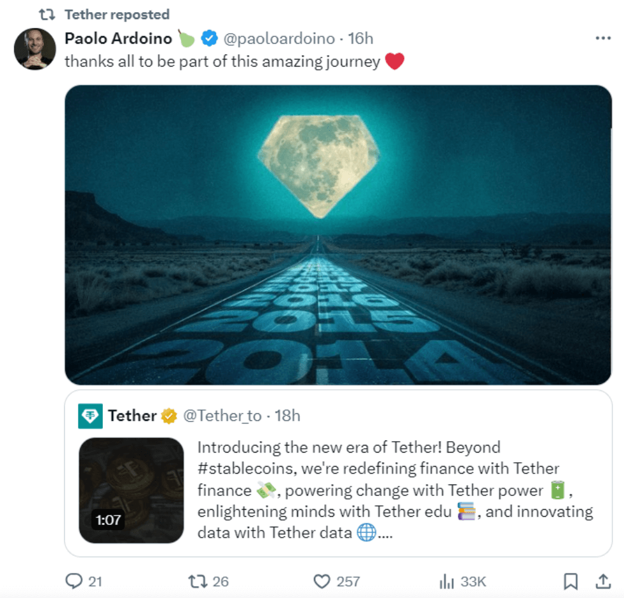This screenshot has height=598, width=624.
Task: Click the Paolo Ardoino display name
Action: (x=118, y=39)
